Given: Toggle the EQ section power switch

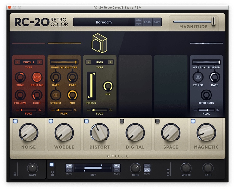Looking at the screenshot, I should coord(52,165).
